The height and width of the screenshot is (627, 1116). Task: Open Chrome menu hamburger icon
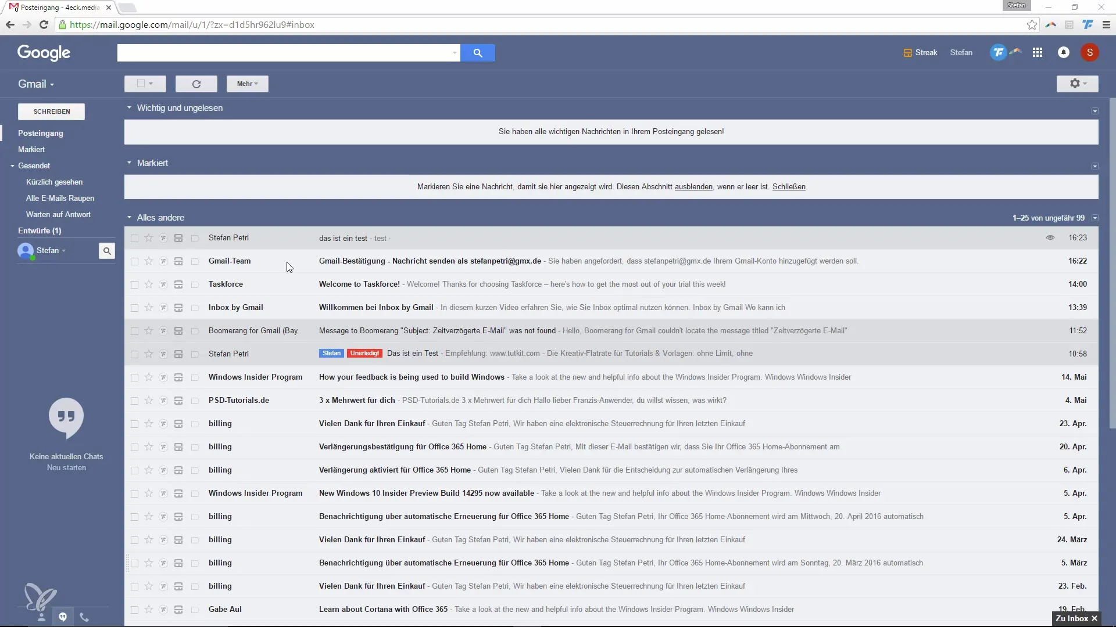(x=1106, y=25)
